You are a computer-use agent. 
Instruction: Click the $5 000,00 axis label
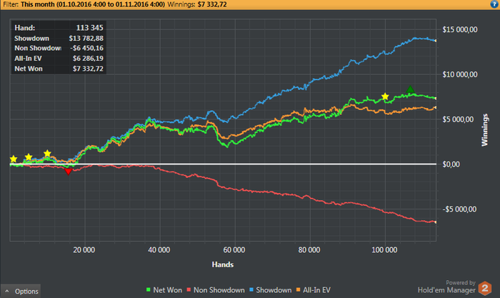click(458, 119)
